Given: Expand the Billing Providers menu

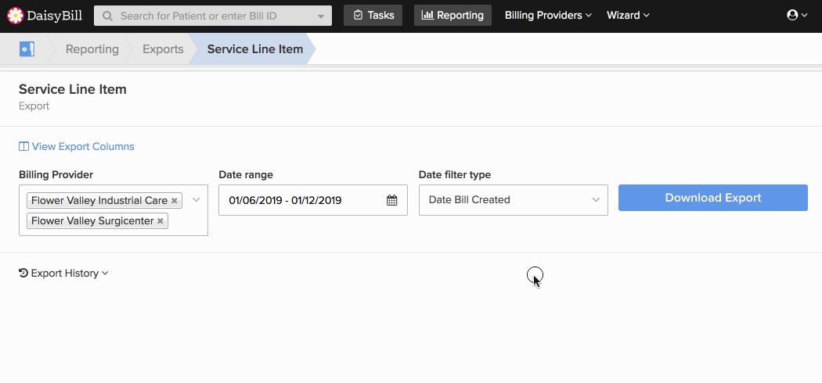Looking at the screenshot, I should tap(548, 15).
